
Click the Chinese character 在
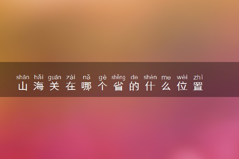pos(71,86)
